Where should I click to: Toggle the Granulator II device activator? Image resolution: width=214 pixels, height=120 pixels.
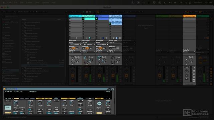point(5,89)
